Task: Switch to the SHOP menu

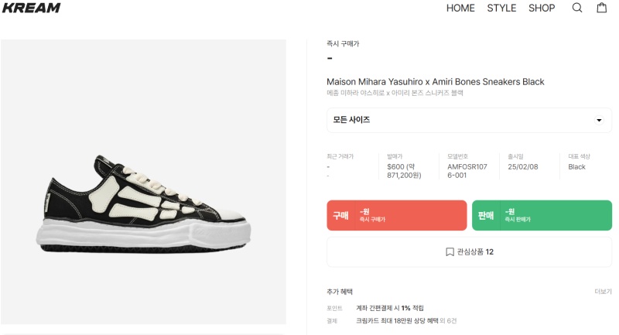Action: (542, 8)
